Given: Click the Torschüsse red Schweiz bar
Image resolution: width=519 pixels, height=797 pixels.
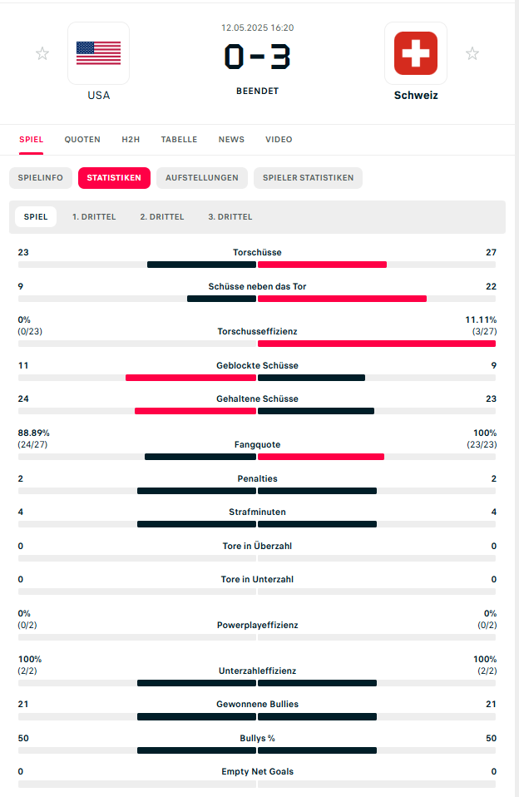Looking at the screenshot, I should 322,265.
